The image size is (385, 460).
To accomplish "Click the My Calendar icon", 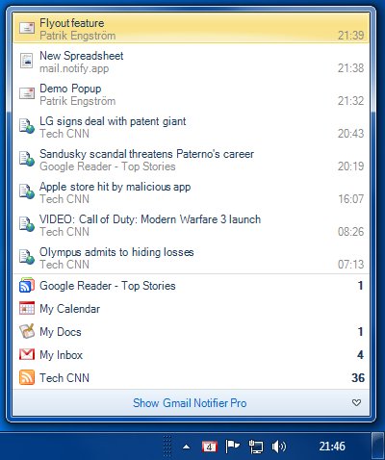I will coord(27,309).
